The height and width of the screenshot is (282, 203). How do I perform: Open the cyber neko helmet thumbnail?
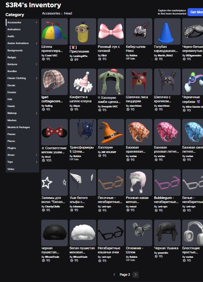pos(139,31)
